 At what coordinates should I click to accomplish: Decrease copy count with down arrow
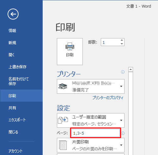(x=122, y=44)
